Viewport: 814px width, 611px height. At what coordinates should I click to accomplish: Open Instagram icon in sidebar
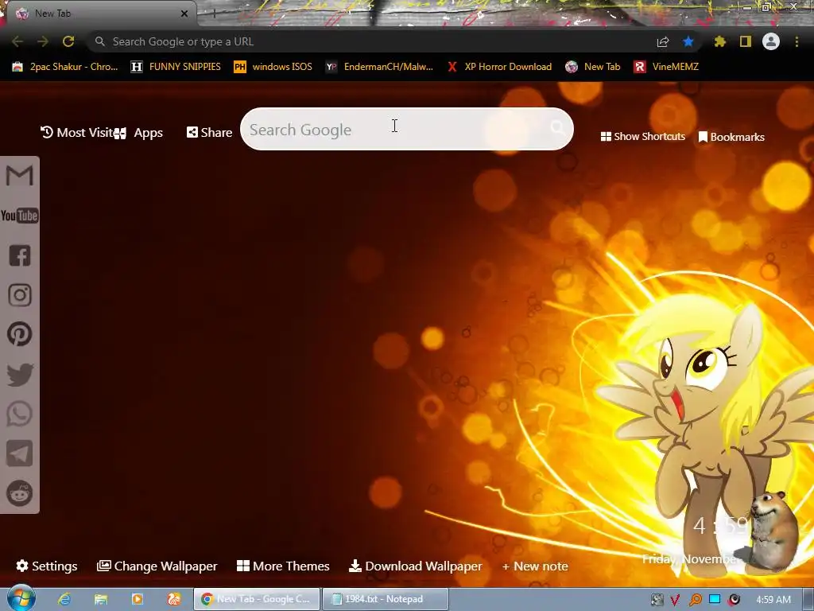click(20, 294)
